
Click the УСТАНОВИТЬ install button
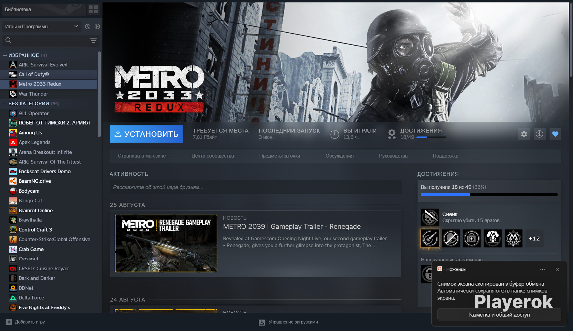(146, 134)
